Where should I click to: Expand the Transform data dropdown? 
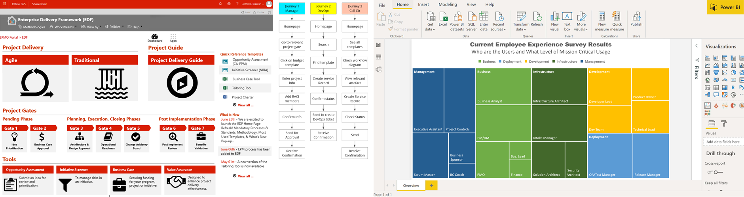pyautogui.click(x=521, y=29)
